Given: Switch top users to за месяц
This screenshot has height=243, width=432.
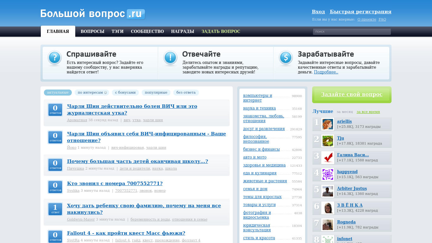Looking at the screenshot, I should (x=345, y=112).
